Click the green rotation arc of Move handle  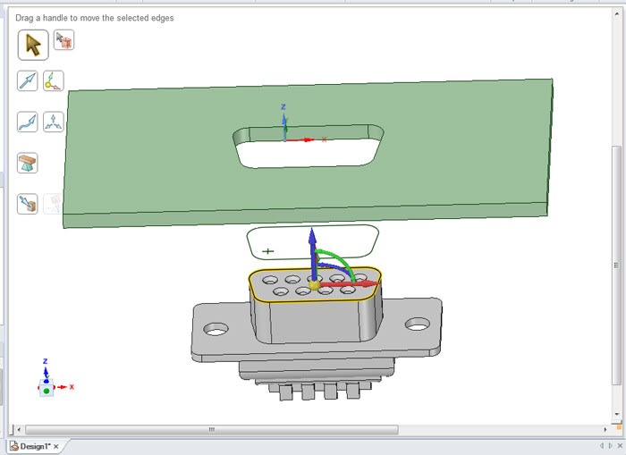pyautogui.click(x=339, y=259)
